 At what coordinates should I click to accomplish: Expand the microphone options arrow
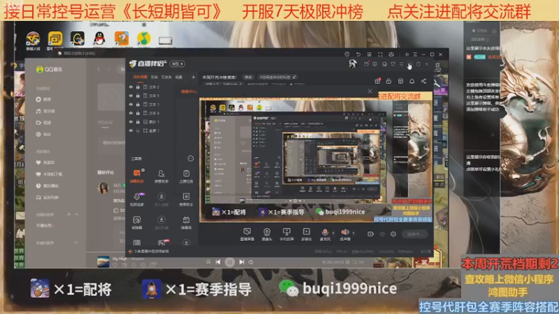[x=333, y=233]
